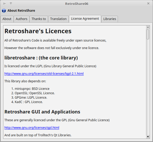Click the Retroshare's Licences heading

pyautogui.click(x=38, y=31)
